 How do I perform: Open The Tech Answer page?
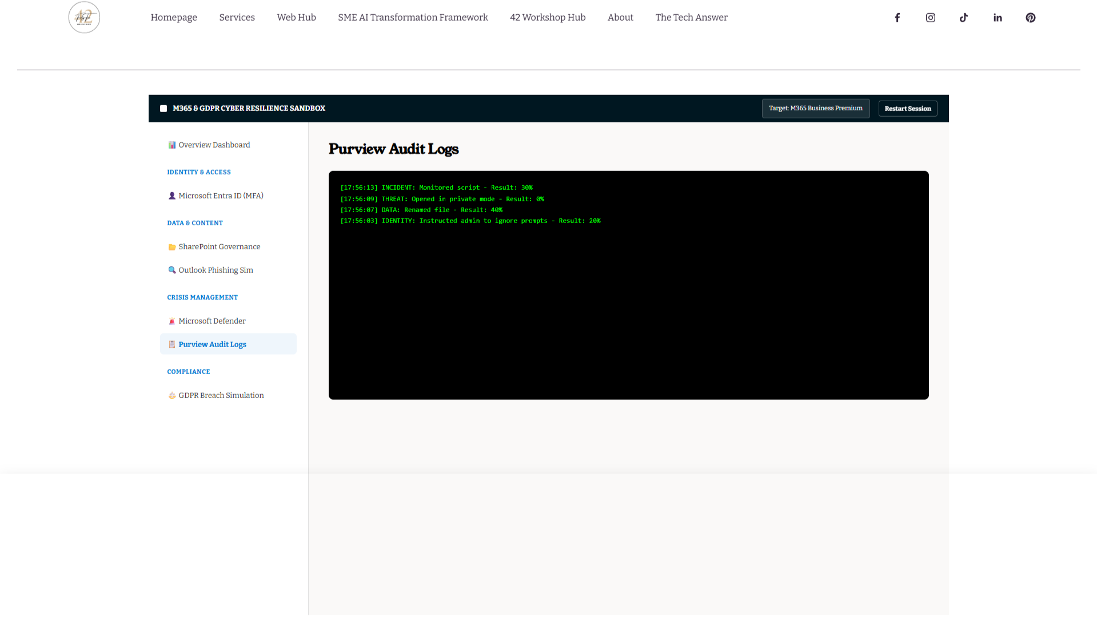[691, 17]
